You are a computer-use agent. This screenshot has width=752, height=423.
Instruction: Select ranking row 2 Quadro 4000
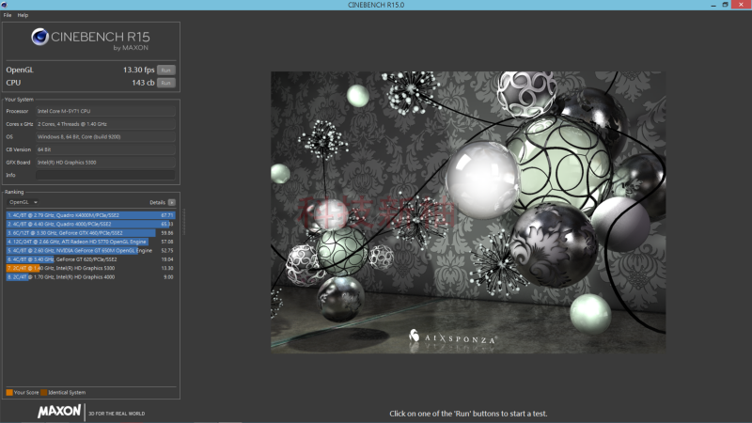(x=90, y=224)
